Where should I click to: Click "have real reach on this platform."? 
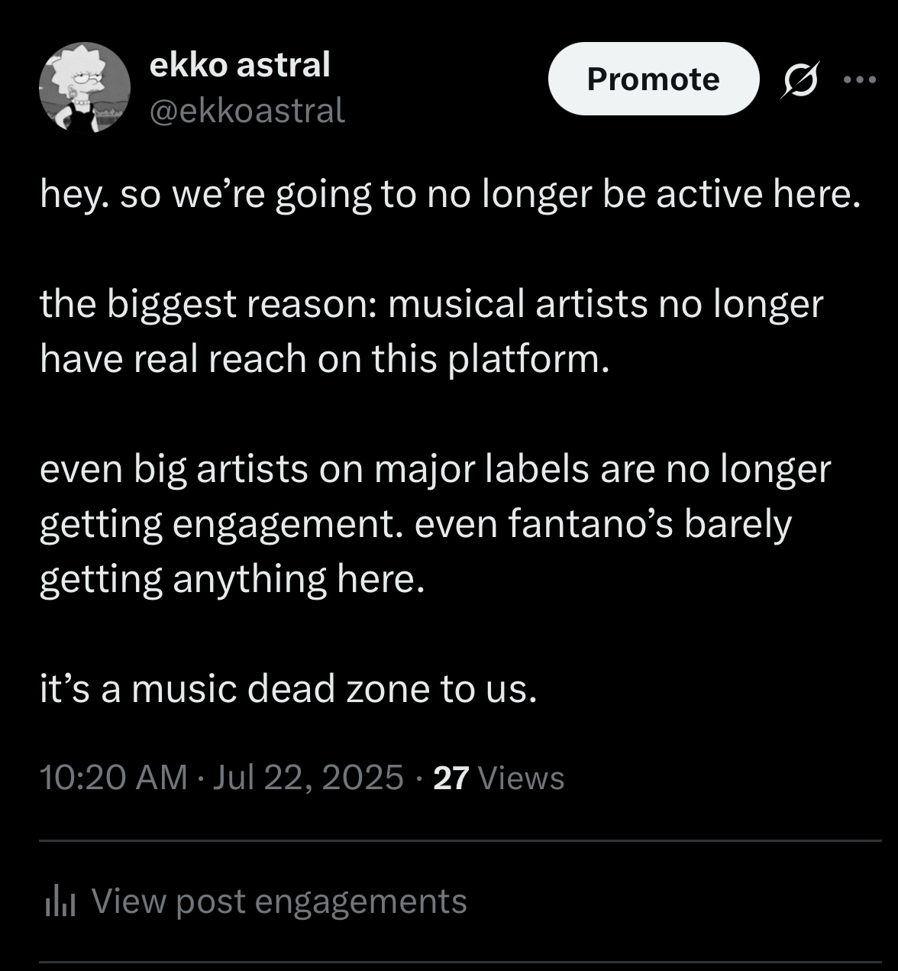coord(325,358)
